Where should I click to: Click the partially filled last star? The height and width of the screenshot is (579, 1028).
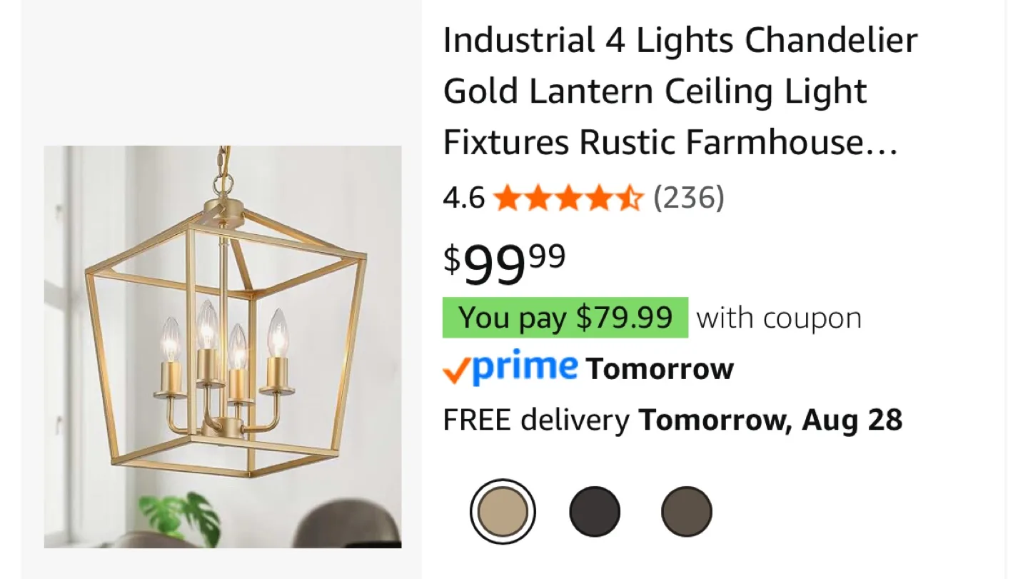[x=629, y=198]
